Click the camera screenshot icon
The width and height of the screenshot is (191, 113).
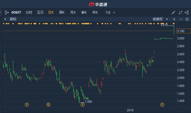[187, 12]
